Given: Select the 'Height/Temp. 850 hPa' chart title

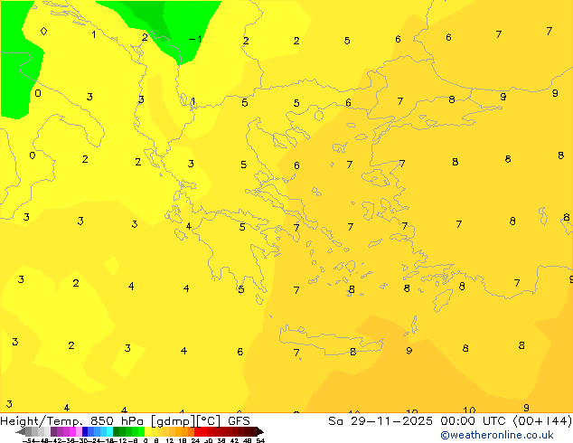Looking at the screenshot, I should 72,421.
